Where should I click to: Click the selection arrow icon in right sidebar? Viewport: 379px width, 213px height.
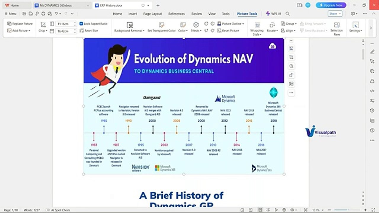tap(372, 61)
